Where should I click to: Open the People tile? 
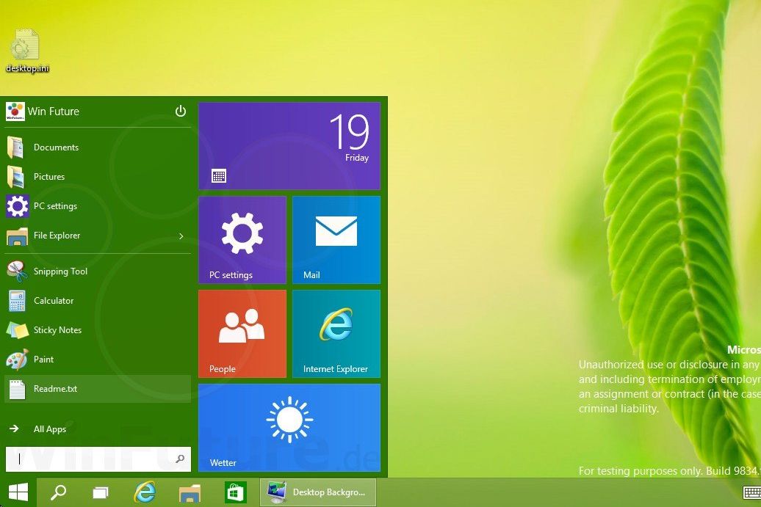242,333
